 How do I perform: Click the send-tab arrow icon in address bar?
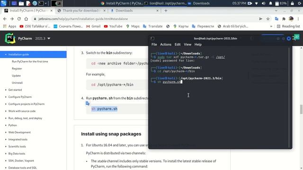tap(261, 19)
